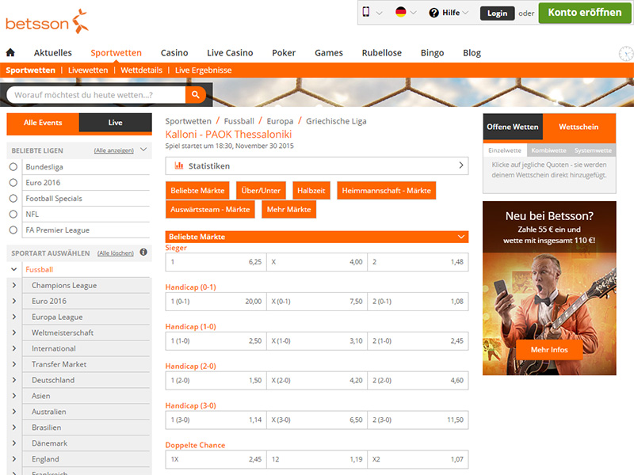Select the Alle Events tab
Viewport: 634px width, 475px height.
(x=43, y=123)
